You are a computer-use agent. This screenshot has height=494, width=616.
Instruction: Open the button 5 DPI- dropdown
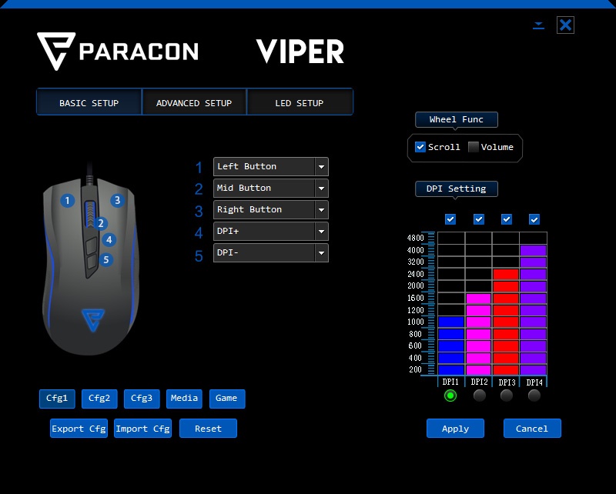[271, 253]
